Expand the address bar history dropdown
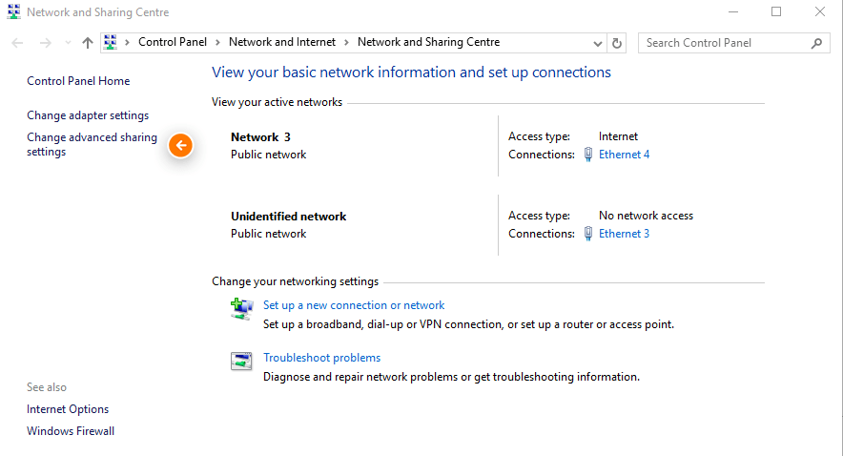This screenshot has height=456, width=843. (597, 44)
